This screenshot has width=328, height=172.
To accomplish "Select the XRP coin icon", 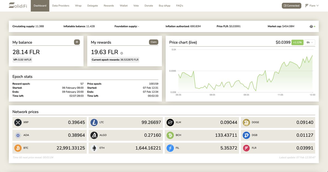I will [x=18, y=122].
